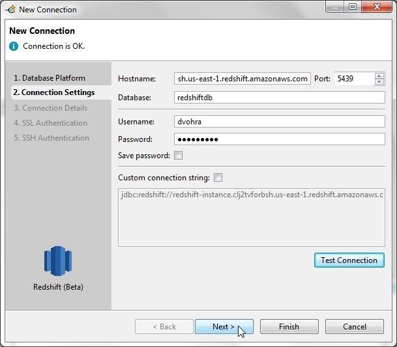Click the bold 'New Connection' heading

pyautogui.click(x=42, y=31)
